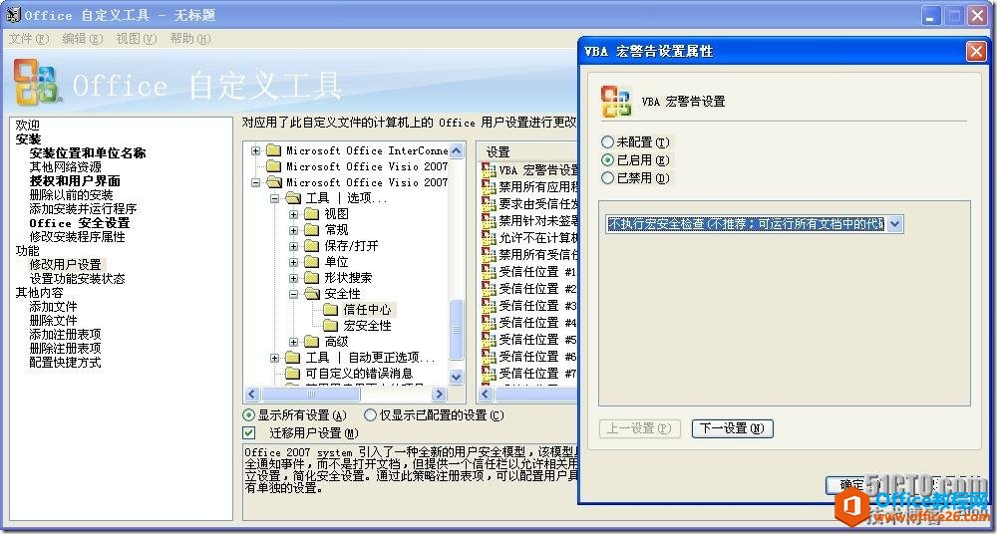Go to 修改用户设置 in left navigation
This screenshot has height=534, width=997.
(66, 264)
